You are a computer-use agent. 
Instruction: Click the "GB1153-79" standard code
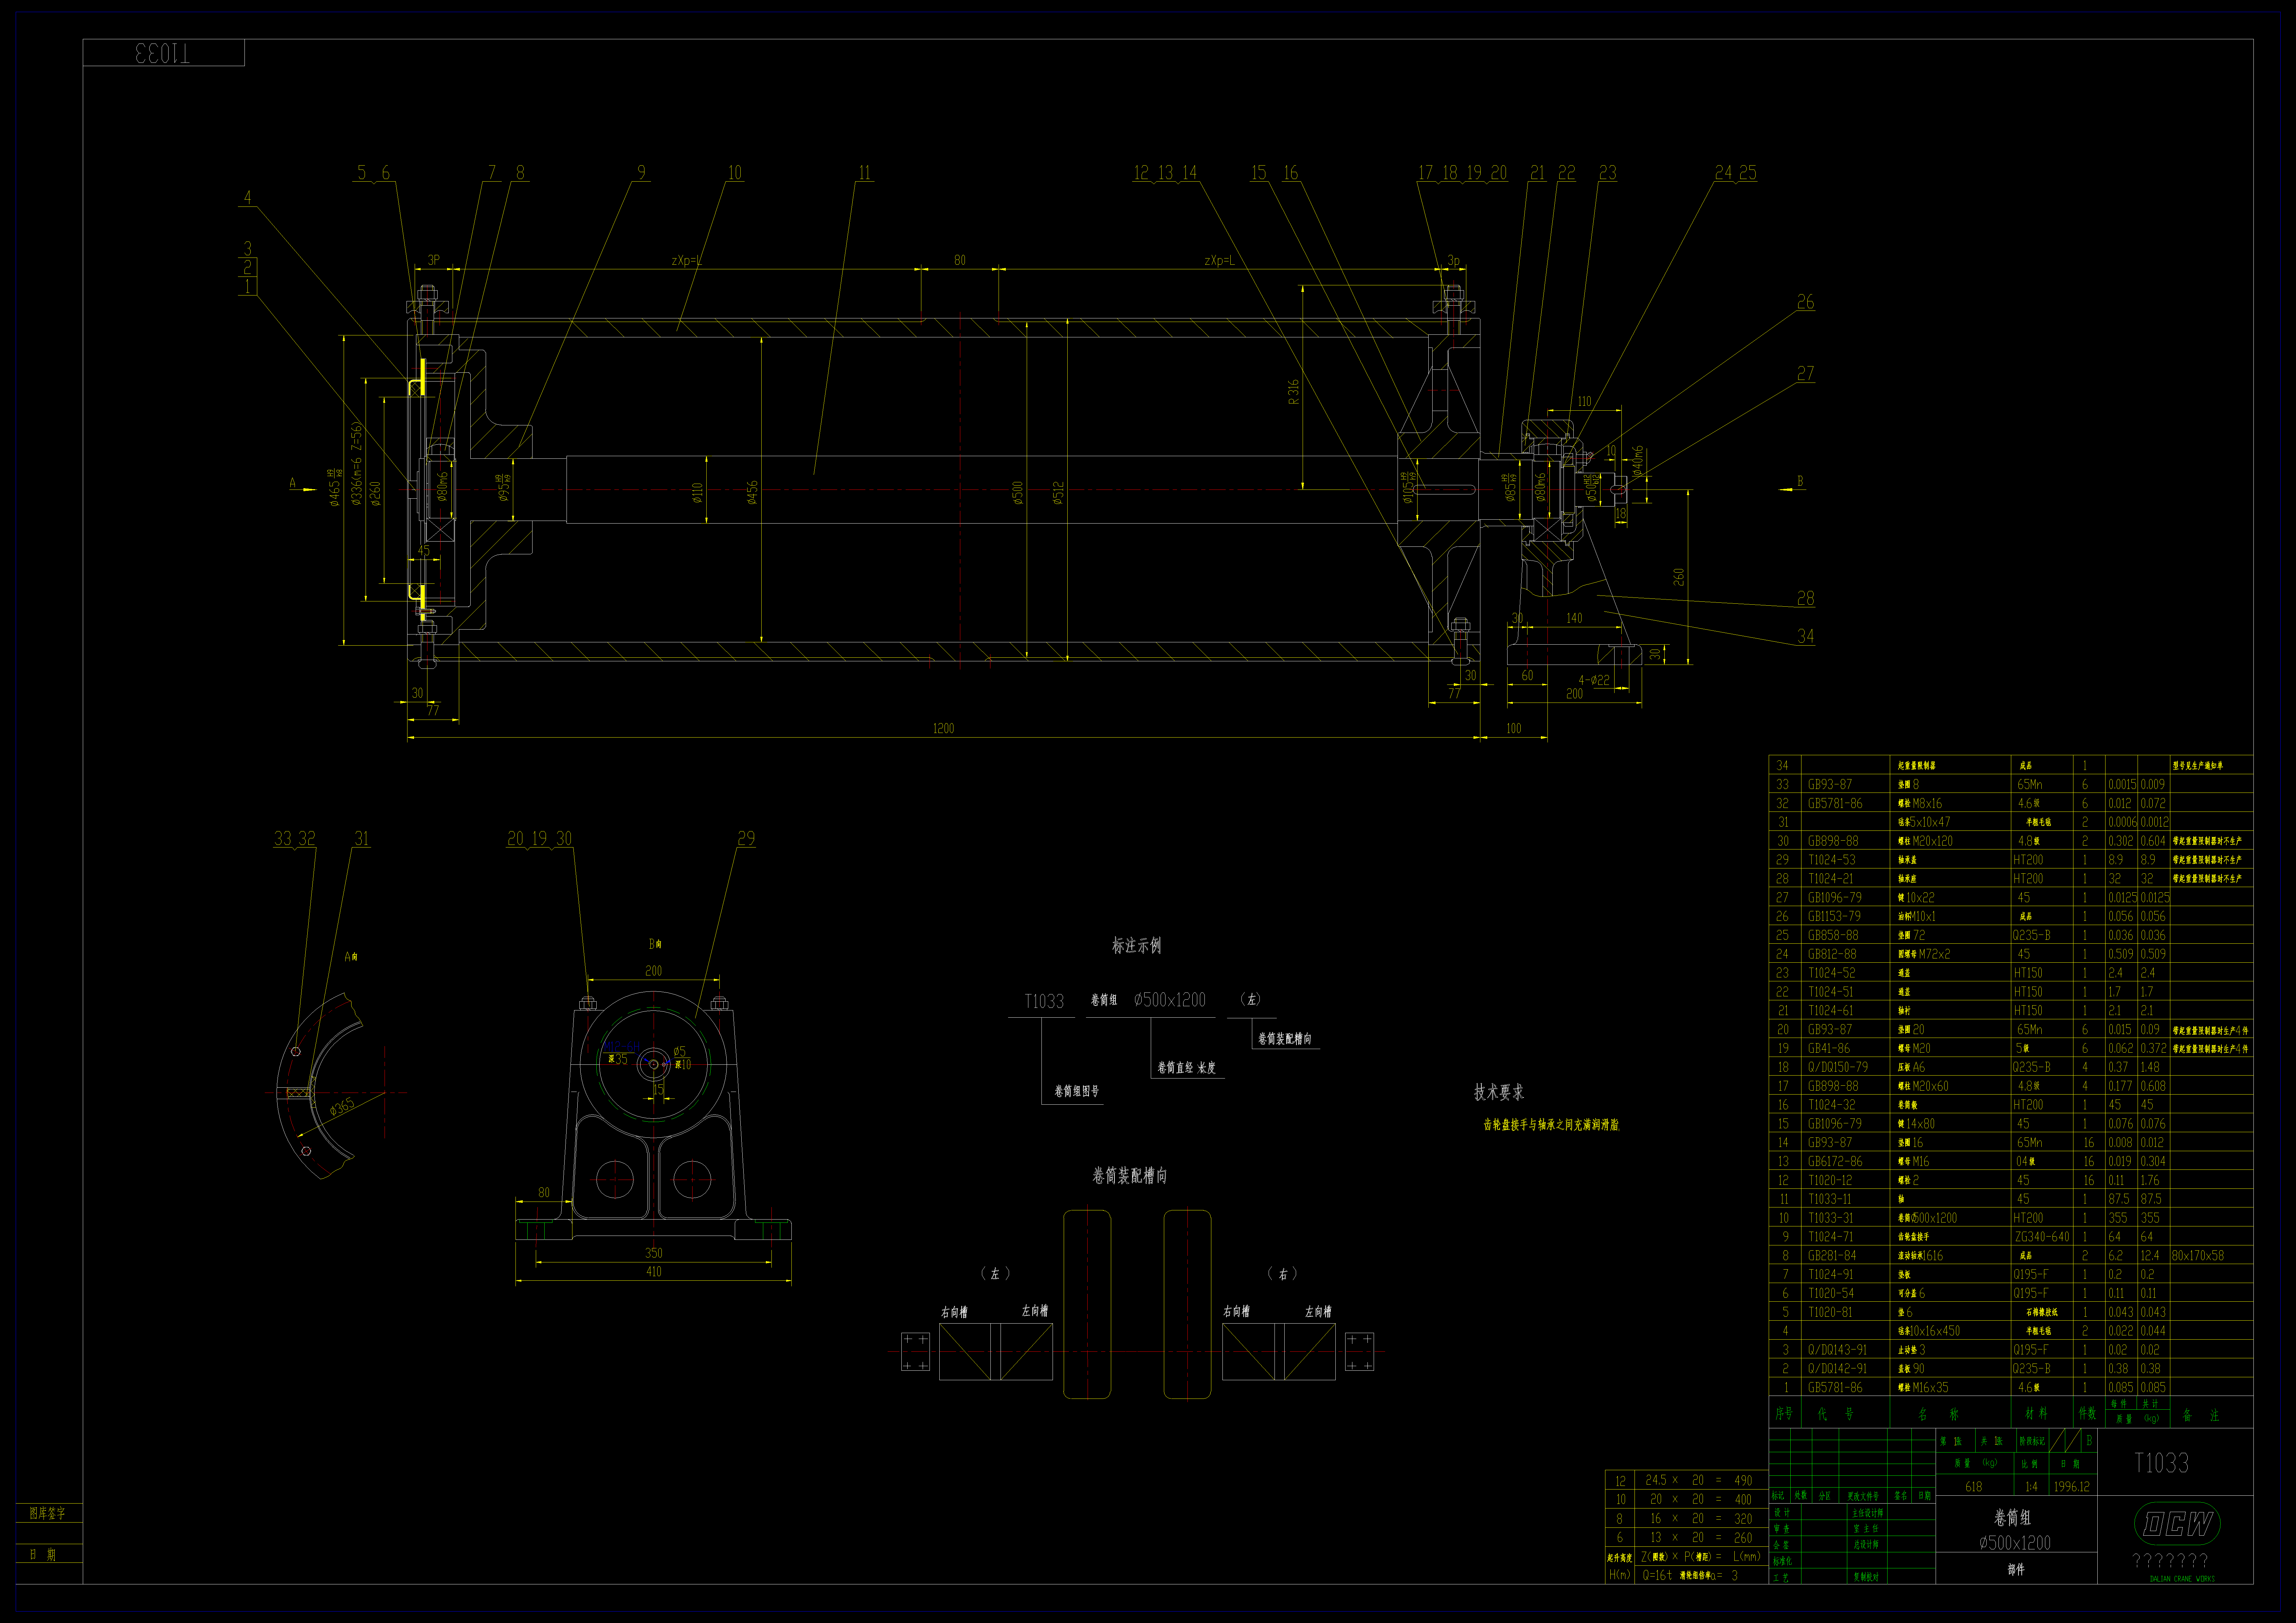tap(1834, 916)
